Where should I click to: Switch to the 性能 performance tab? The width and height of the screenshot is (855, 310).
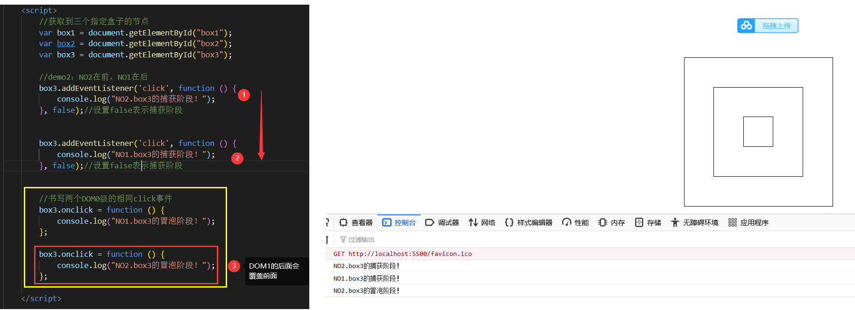(575, 222)
